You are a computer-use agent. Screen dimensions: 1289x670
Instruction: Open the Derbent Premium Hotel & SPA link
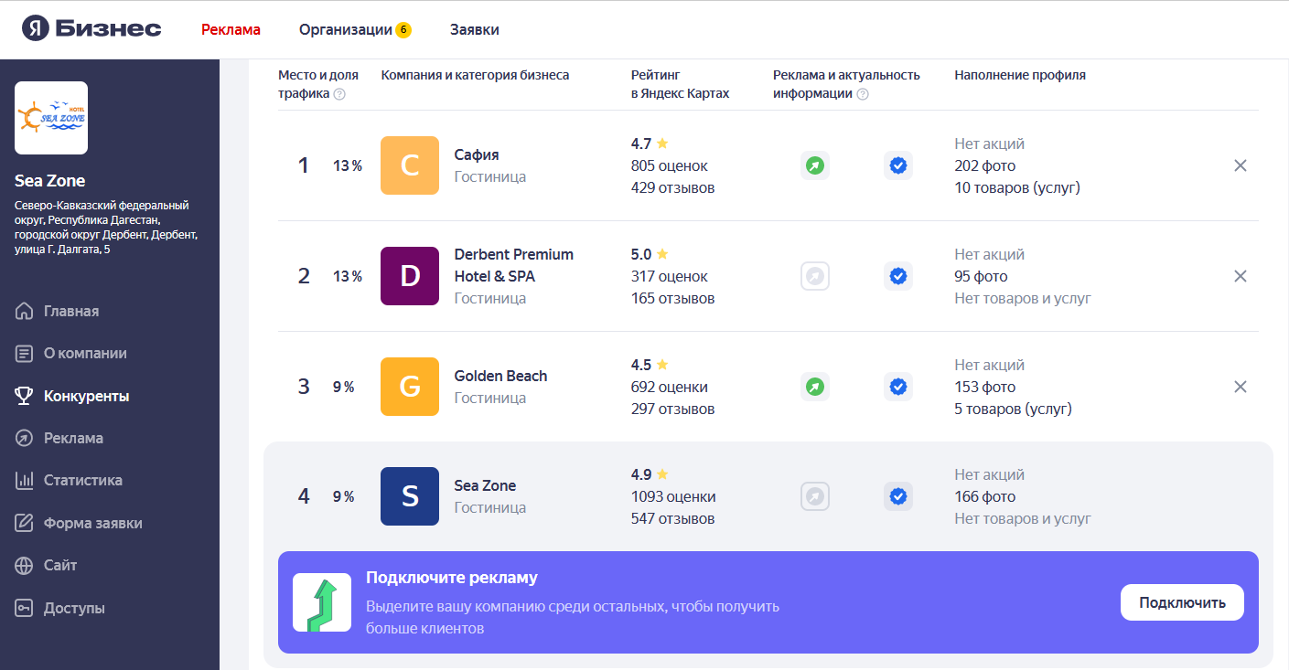pos(514,265)
